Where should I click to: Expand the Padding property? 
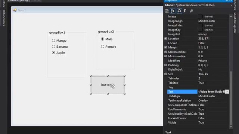[x=166, y=65]
